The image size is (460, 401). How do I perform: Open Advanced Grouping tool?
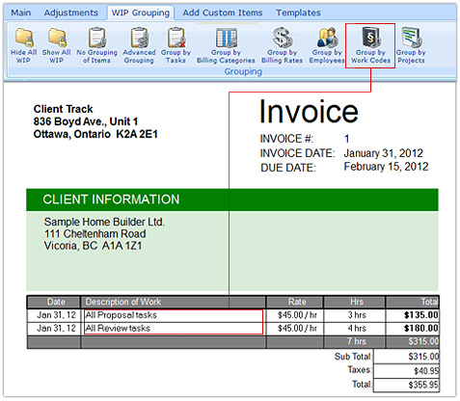139,45
